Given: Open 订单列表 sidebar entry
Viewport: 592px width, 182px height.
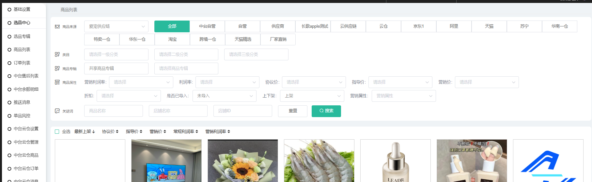Looking at the screenshot, I should tap(22, 63).
